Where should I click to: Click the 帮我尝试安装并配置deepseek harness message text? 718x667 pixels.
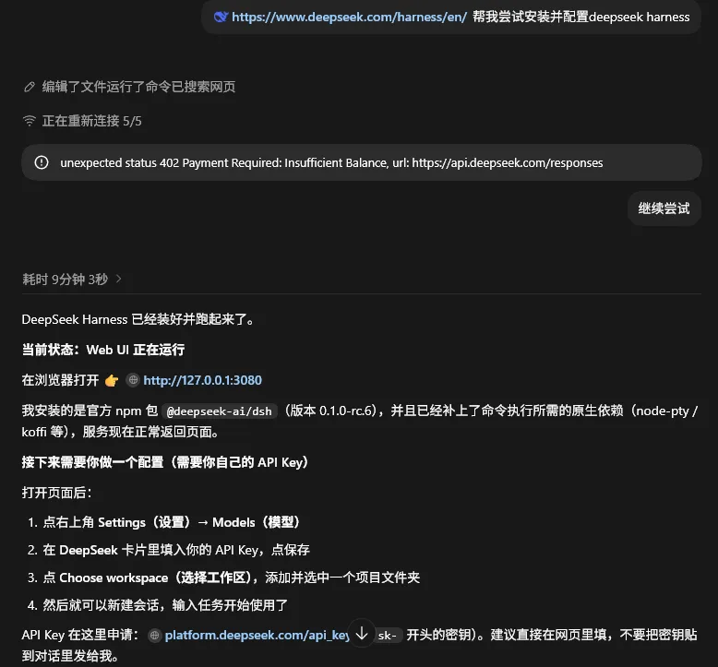(x=581, y=17)
